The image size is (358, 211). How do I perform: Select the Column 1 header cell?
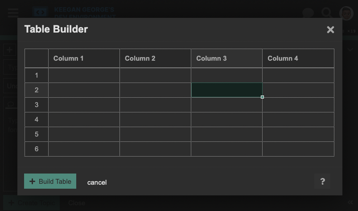(84, 58)
